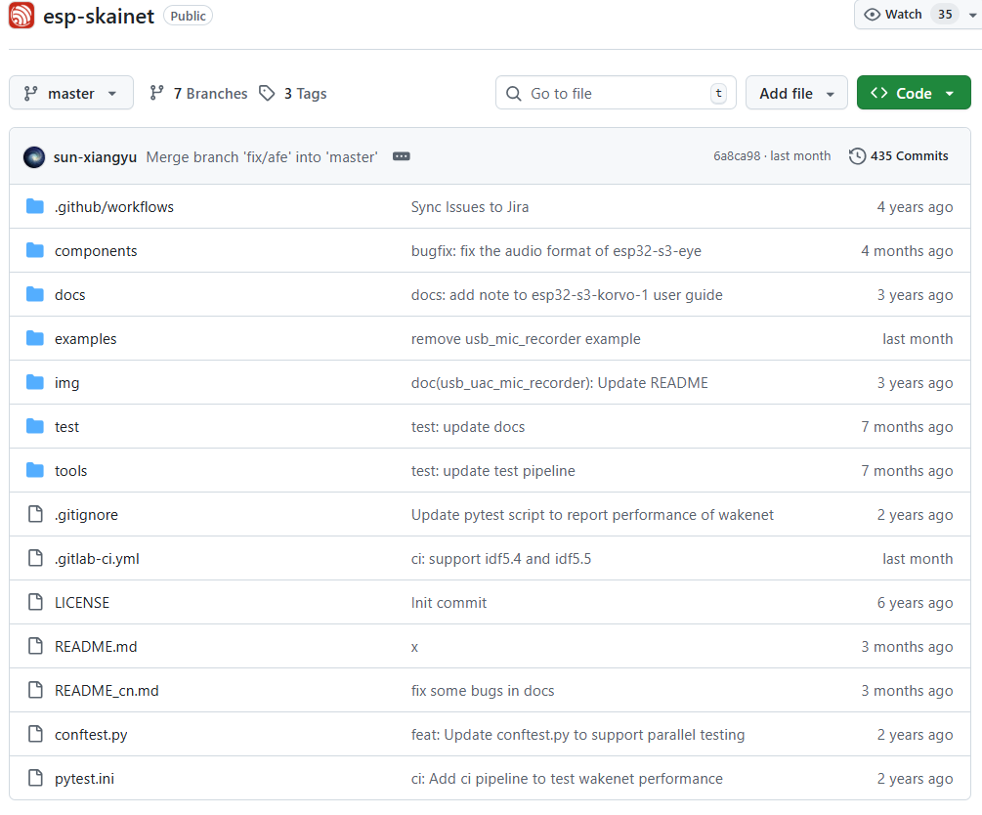Toggle Watch for this repository

click(905, 15)
